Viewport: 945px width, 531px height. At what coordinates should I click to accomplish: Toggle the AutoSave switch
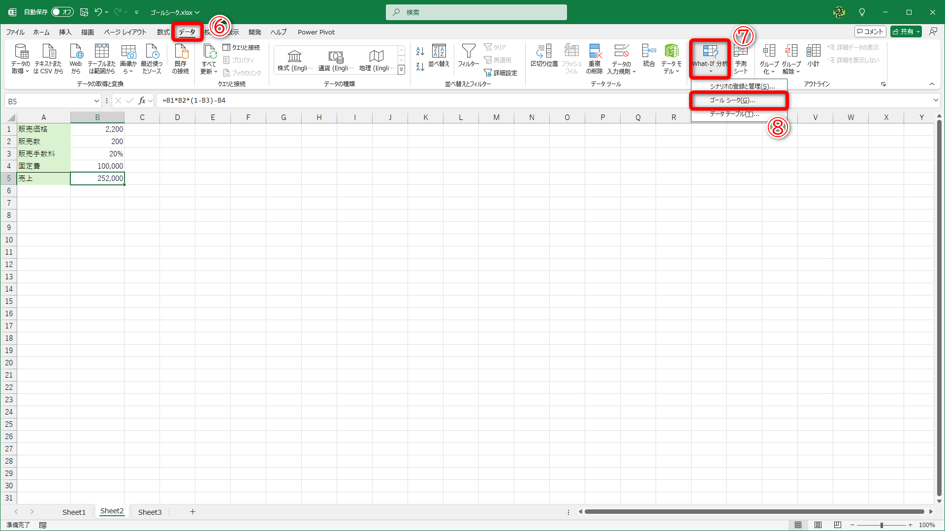pyautogui.click(x=62, y=12)
